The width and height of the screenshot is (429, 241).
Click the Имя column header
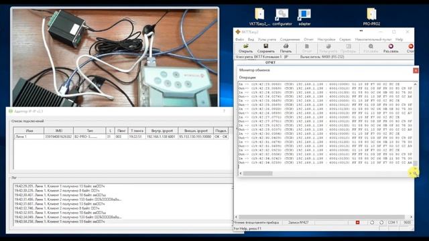tap(29, 131)
